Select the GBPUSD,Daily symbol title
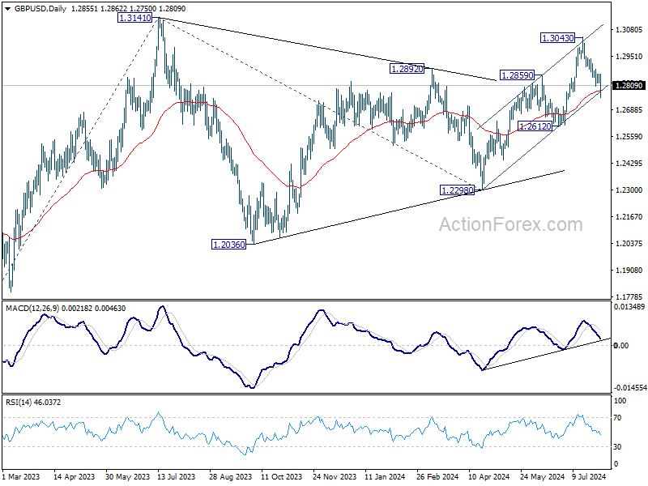The height and width of the screenshot is (486, 648). [40, 9]
